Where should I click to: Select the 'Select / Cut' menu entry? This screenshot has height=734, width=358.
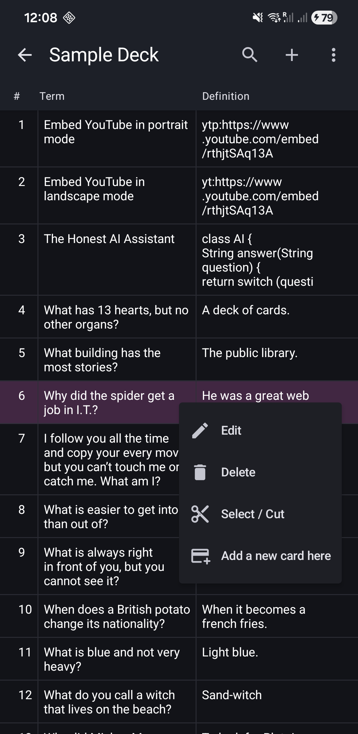253,514
